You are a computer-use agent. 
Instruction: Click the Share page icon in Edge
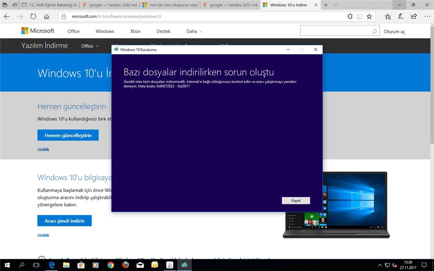[x=414, y=17]
